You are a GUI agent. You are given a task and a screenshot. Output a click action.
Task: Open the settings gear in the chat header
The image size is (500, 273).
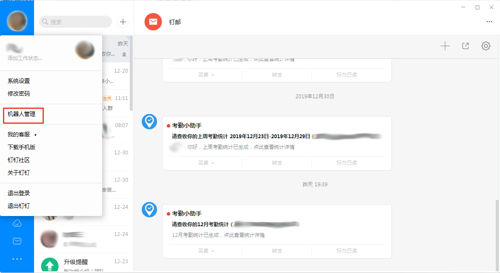point(486,46)
